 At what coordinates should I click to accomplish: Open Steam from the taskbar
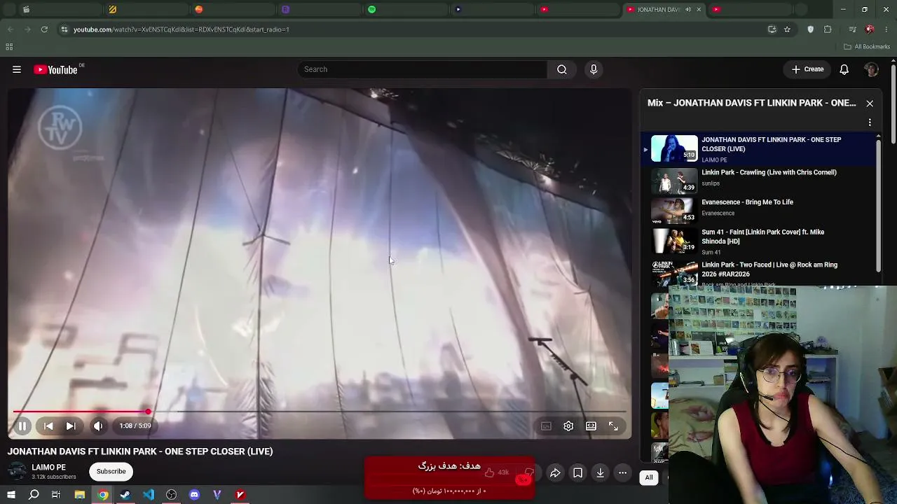pyautogui.click(x=125, y=495)
